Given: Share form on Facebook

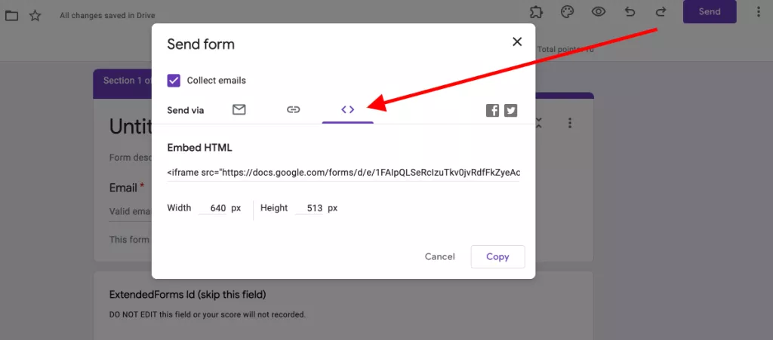Looking at the screenshot, I should (x=492, y=111).
